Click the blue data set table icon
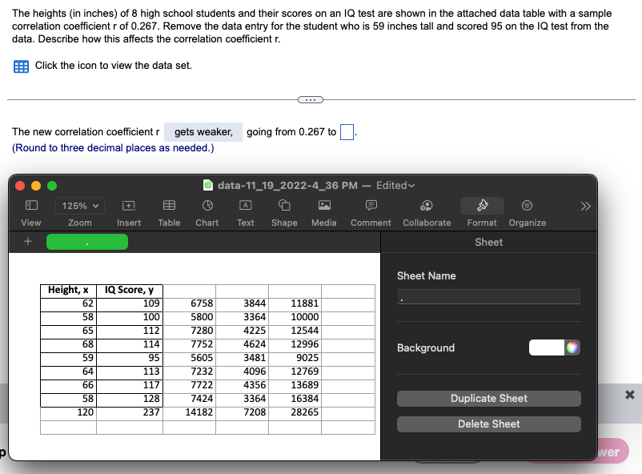The image size is (642, 474). pyautogui.click(x=21, y=66)
